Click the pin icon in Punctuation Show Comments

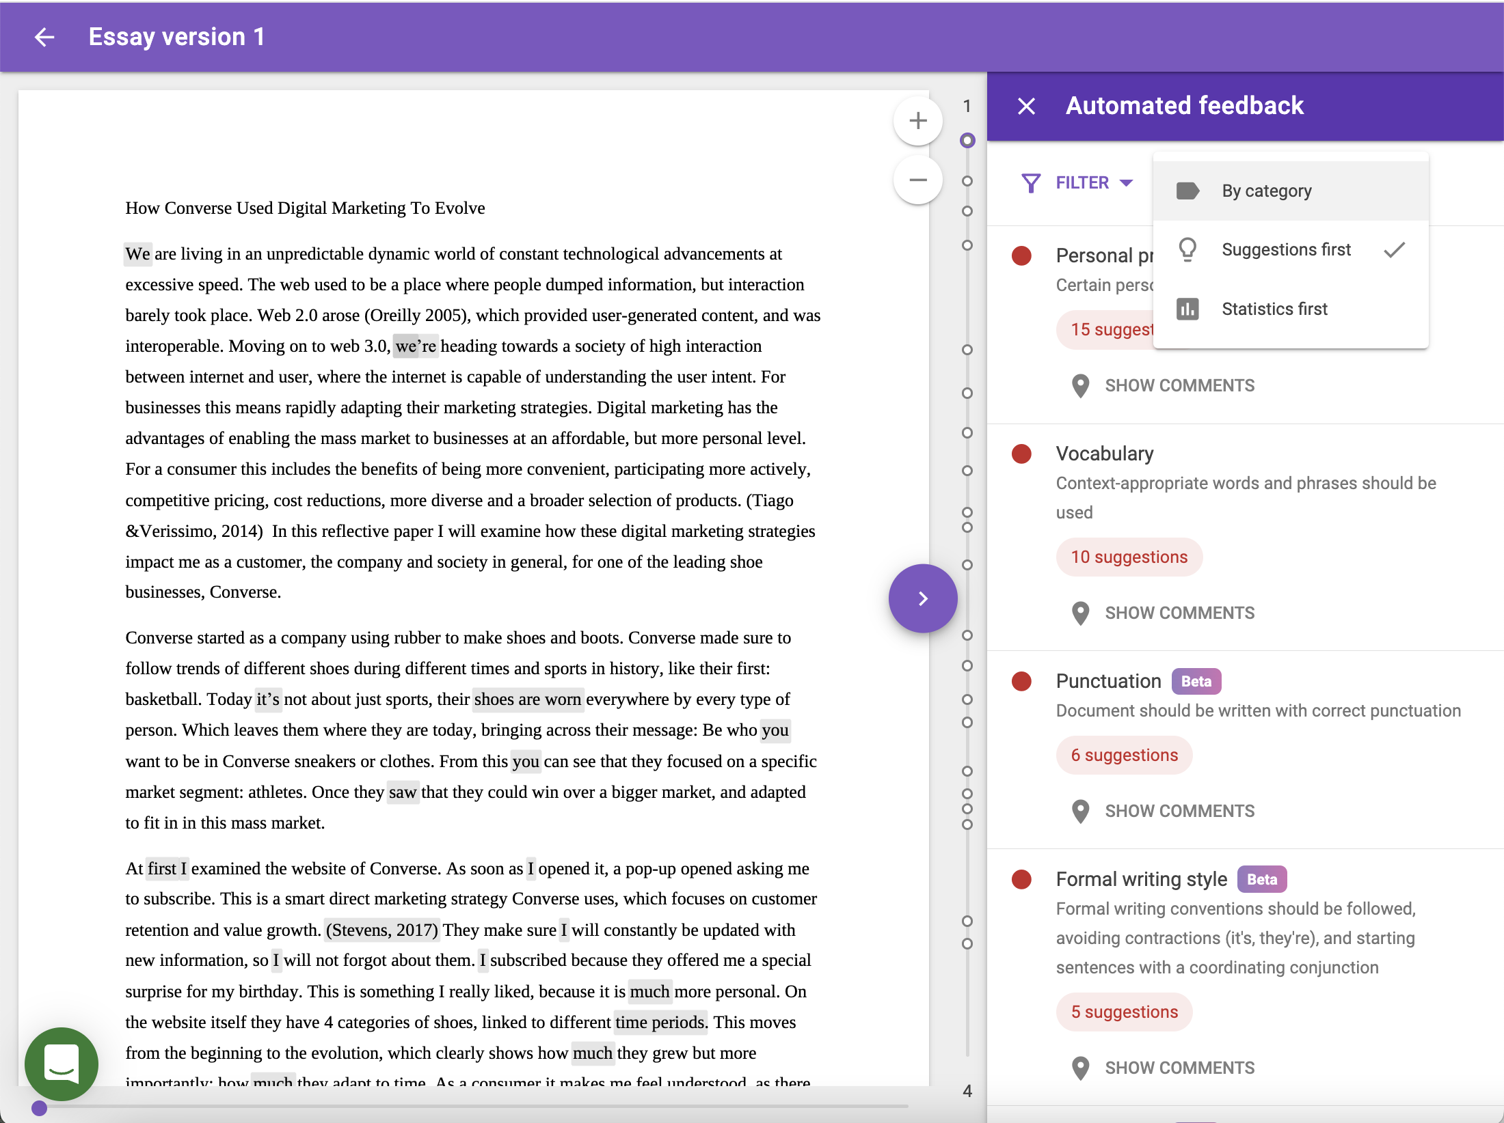coord(1080,811)
